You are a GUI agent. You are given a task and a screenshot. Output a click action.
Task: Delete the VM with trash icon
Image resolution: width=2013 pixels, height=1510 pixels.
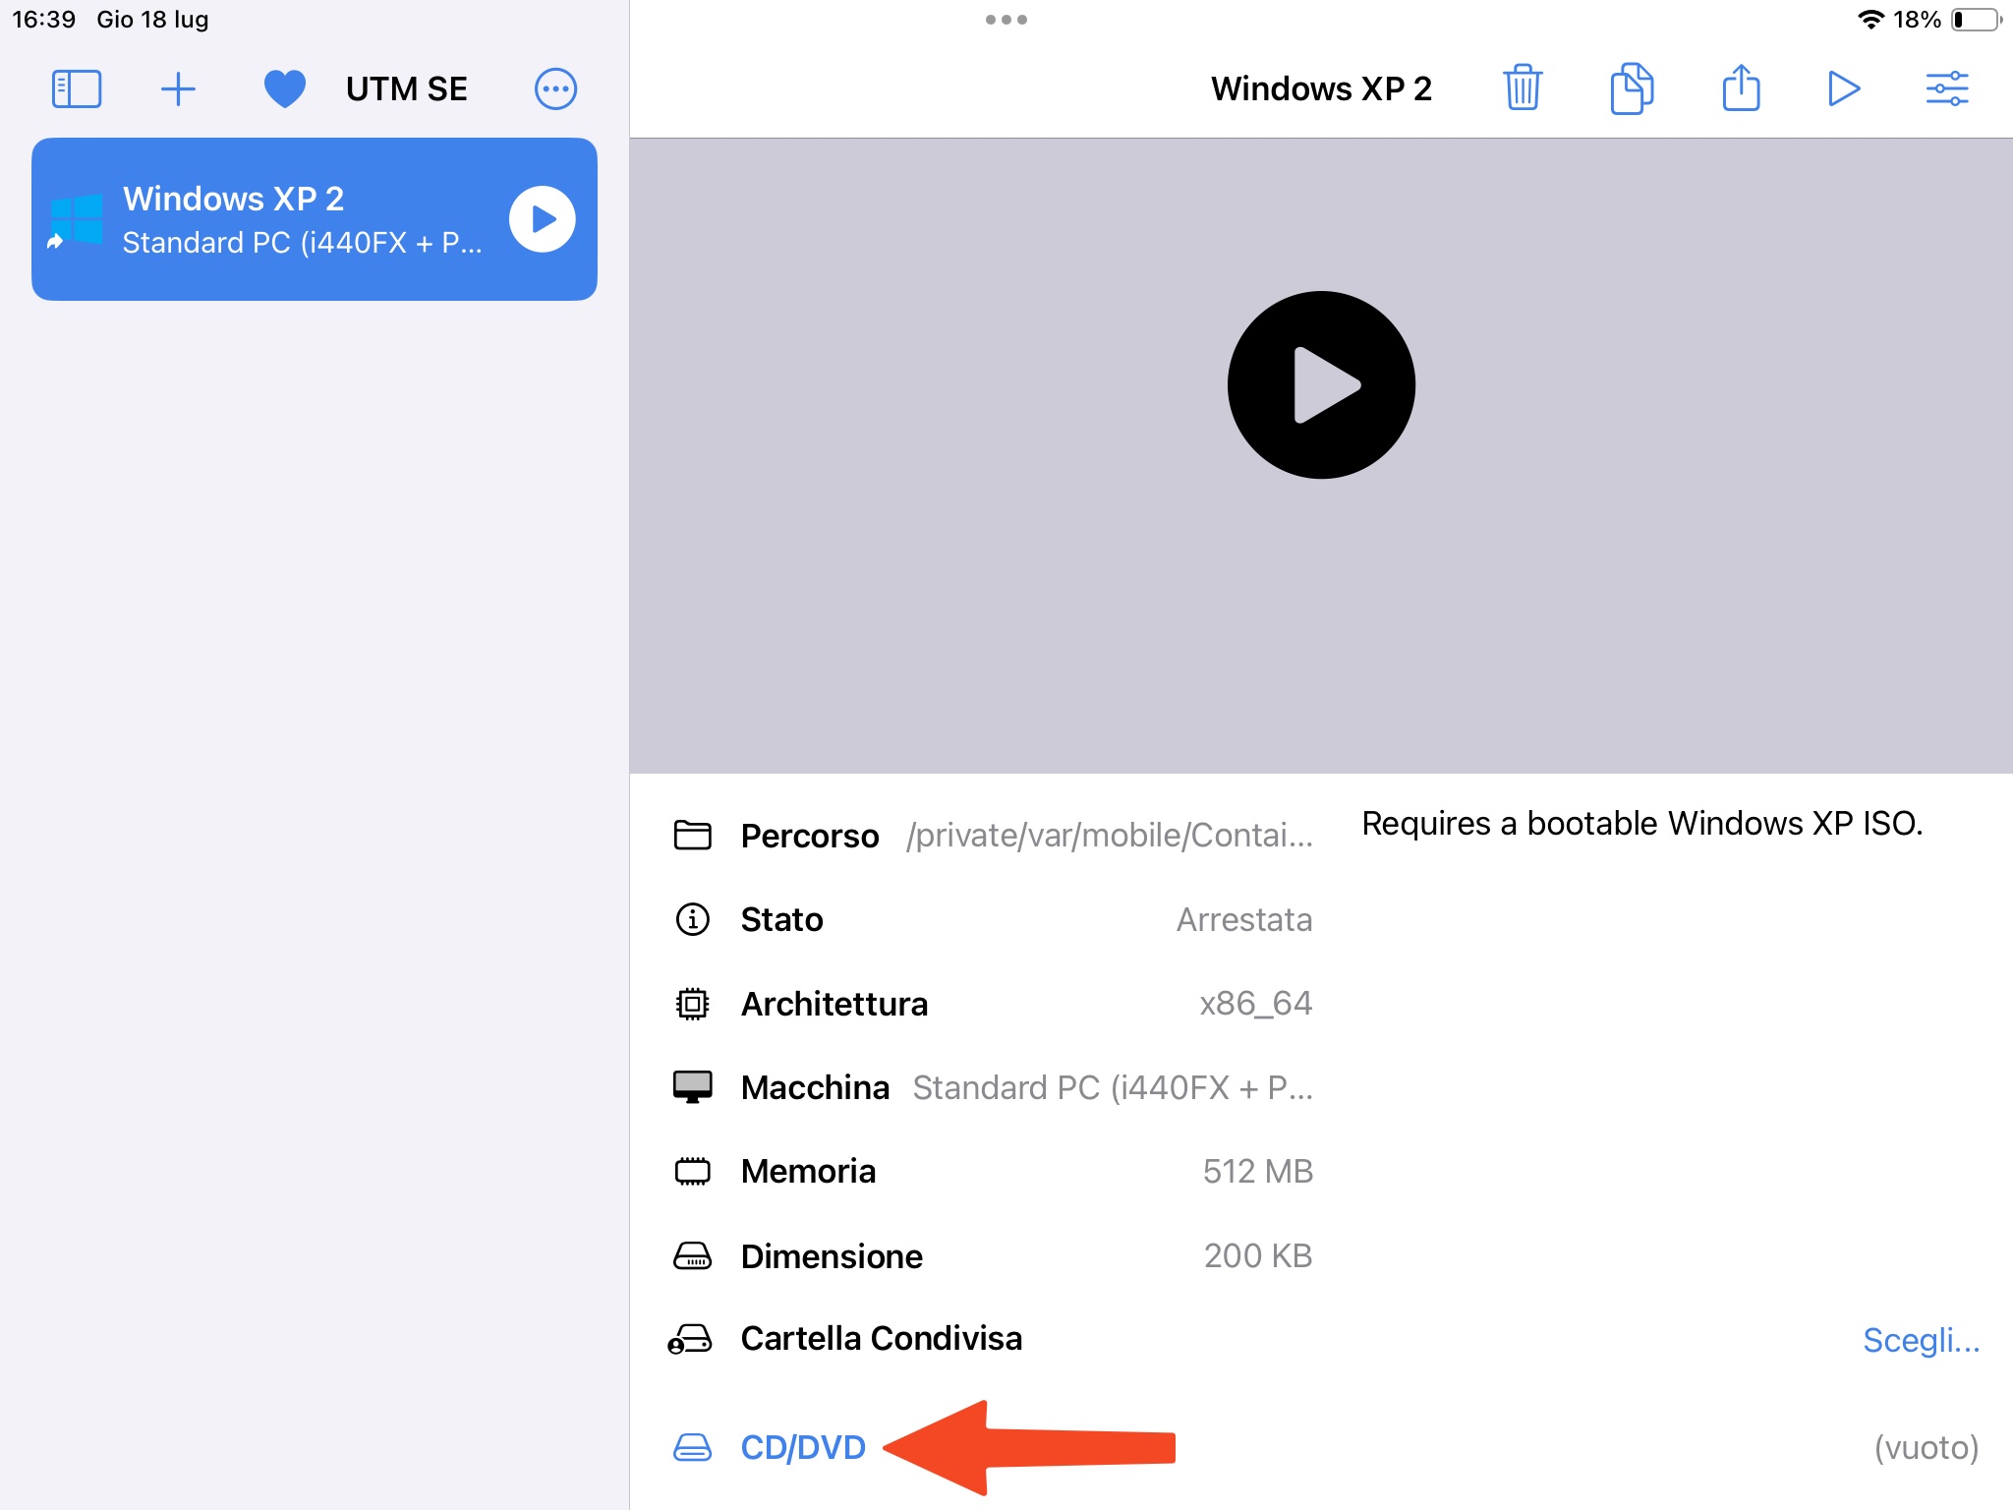click(x=1523, y=88)
